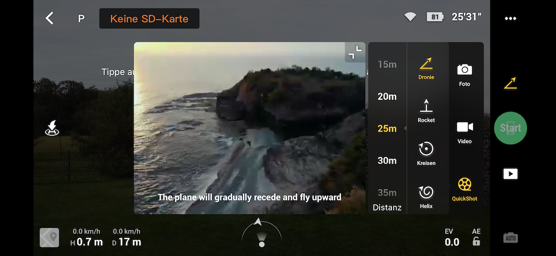Open the media playback gallery
Image resolution: width=556 pixels, height=256 pixels.
[510, 174]
